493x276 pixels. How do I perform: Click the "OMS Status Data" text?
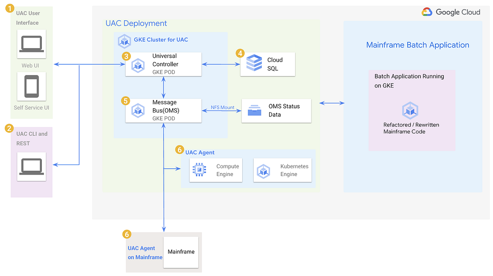(x=284, y=110)
